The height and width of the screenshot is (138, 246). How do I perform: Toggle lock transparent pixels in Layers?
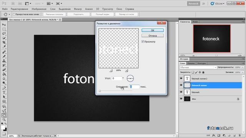point(193,72)
